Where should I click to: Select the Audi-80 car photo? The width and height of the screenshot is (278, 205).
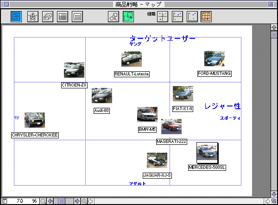[x=102, y=96]
